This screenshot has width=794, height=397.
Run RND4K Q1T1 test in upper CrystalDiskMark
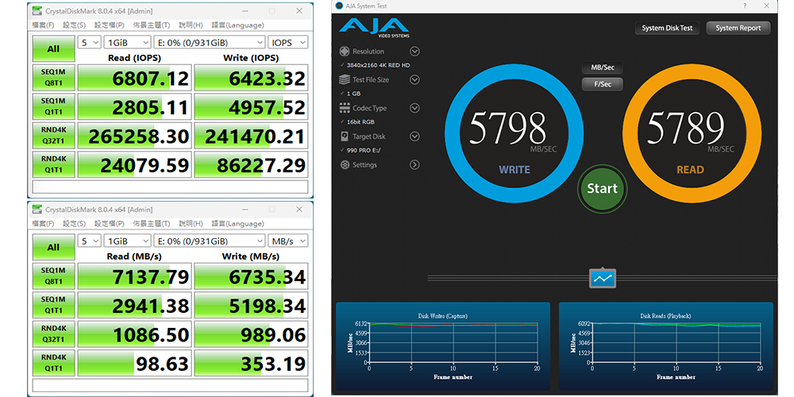click(53, 164)
